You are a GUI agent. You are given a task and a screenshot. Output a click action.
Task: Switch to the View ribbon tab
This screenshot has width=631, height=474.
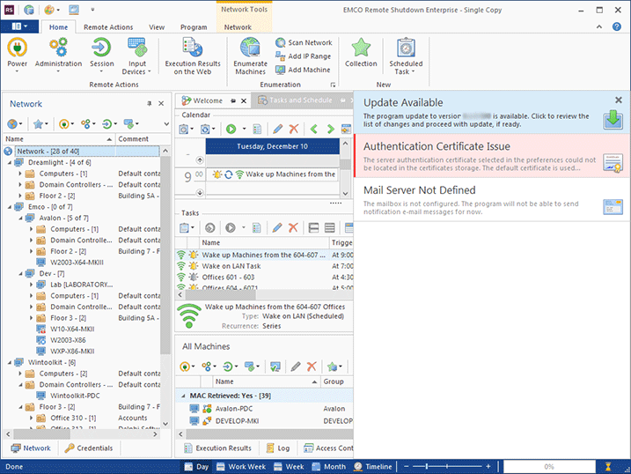(x=157, y=27)
